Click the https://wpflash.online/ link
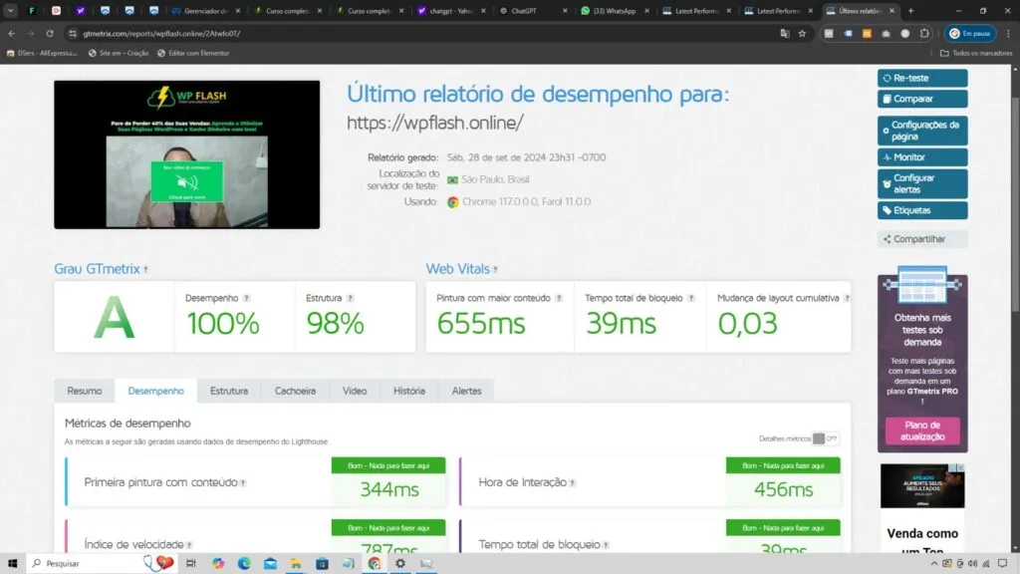This screenshot has width=1020, height=574. pos(435,123)
